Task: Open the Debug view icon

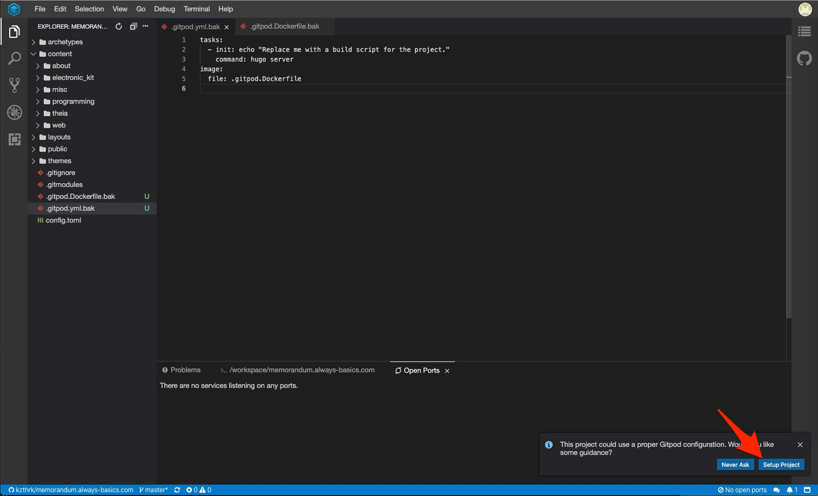Action: coord(15,112)
